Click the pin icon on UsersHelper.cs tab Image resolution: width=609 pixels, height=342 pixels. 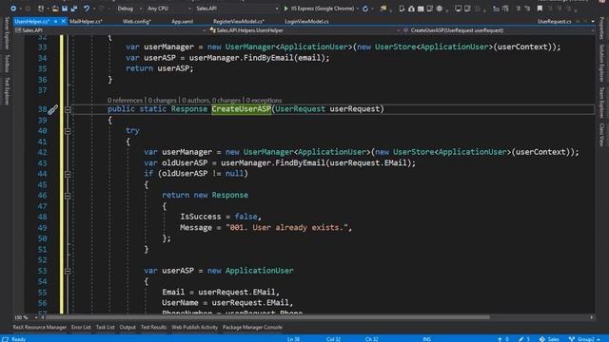55,21
